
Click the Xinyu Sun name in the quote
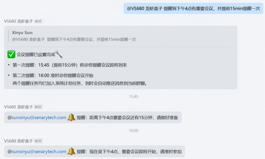coord(22,33)
